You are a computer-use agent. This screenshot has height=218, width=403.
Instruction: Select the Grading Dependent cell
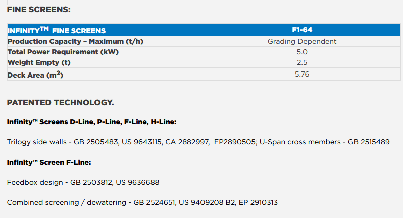(302, 42)
